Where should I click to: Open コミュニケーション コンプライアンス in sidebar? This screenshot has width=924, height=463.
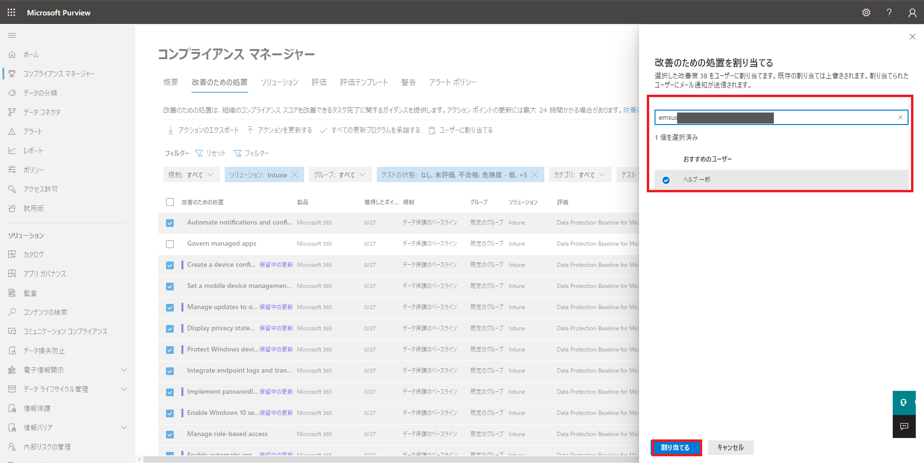coord(65,331)
